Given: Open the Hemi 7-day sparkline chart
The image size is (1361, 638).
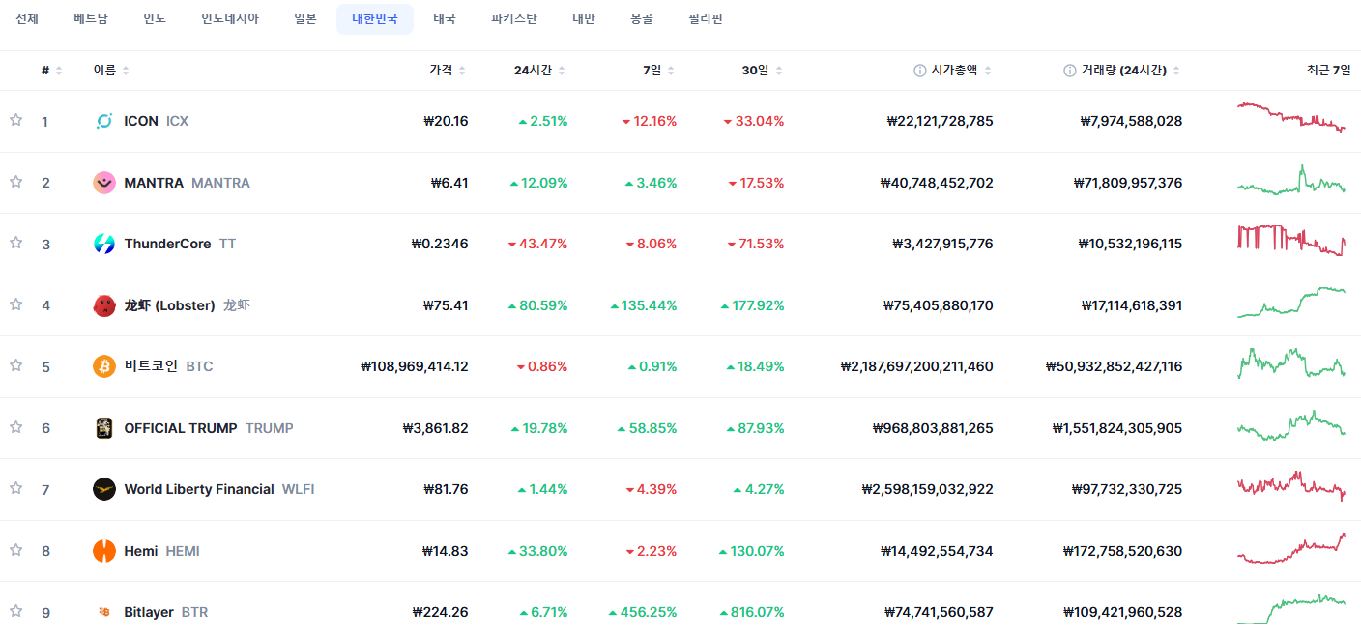Looking at the screenshot, I should (1291, 549).
